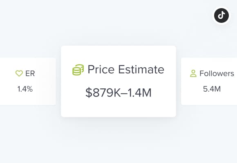Select the ER label text
237x163 pixels.
tap(30, 74)
